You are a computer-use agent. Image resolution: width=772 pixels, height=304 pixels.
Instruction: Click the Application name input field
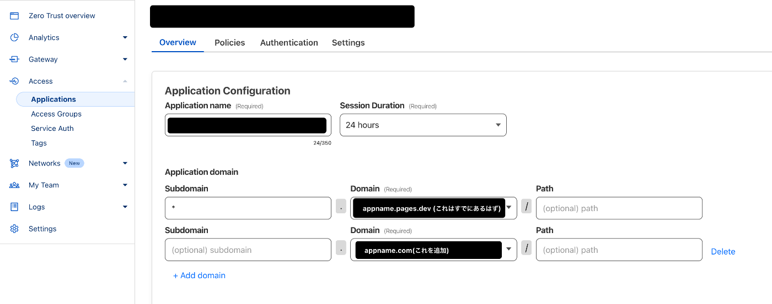(x=248, y=125)
